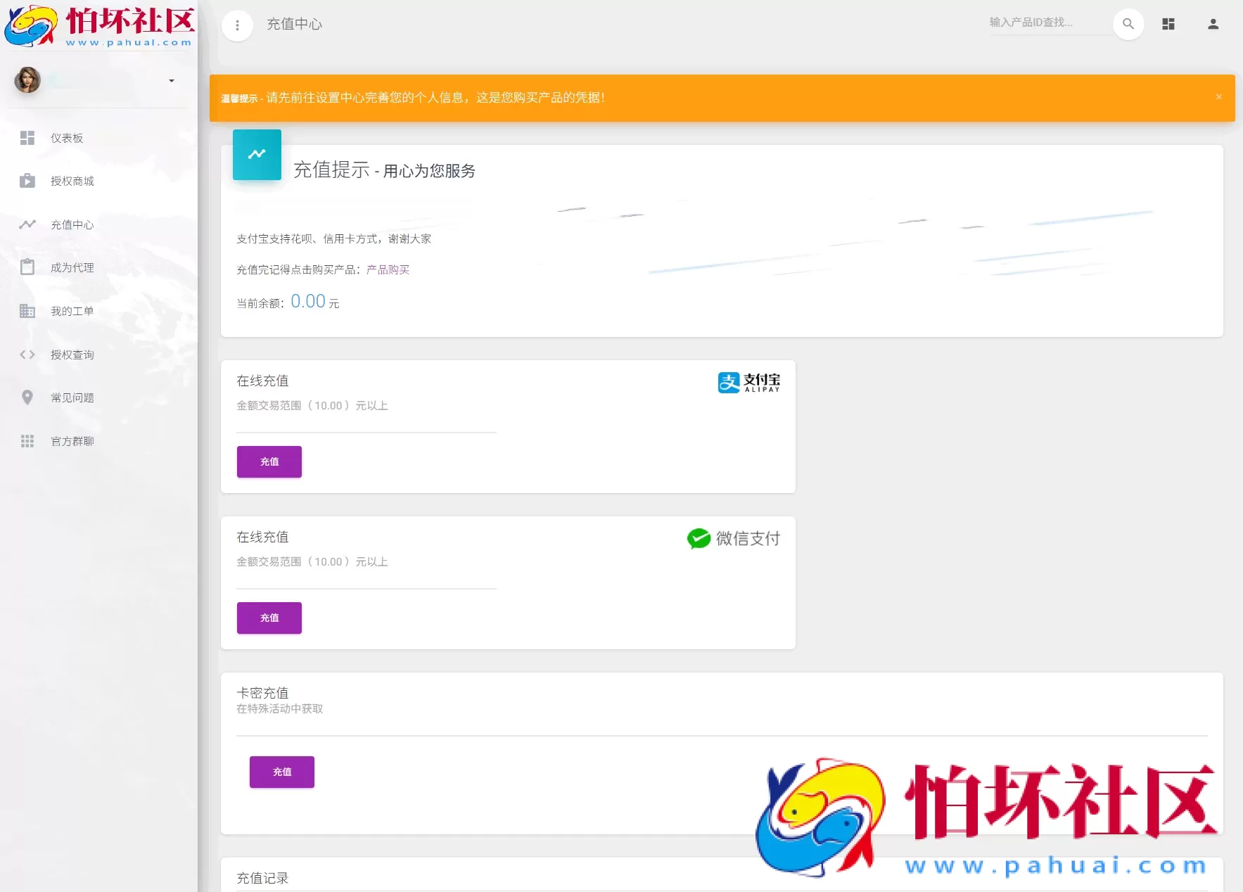This screenshot has height=892, width=1243.
Task: Open the three-dot menu next to 充值中心
Action: tap(237, 25)
